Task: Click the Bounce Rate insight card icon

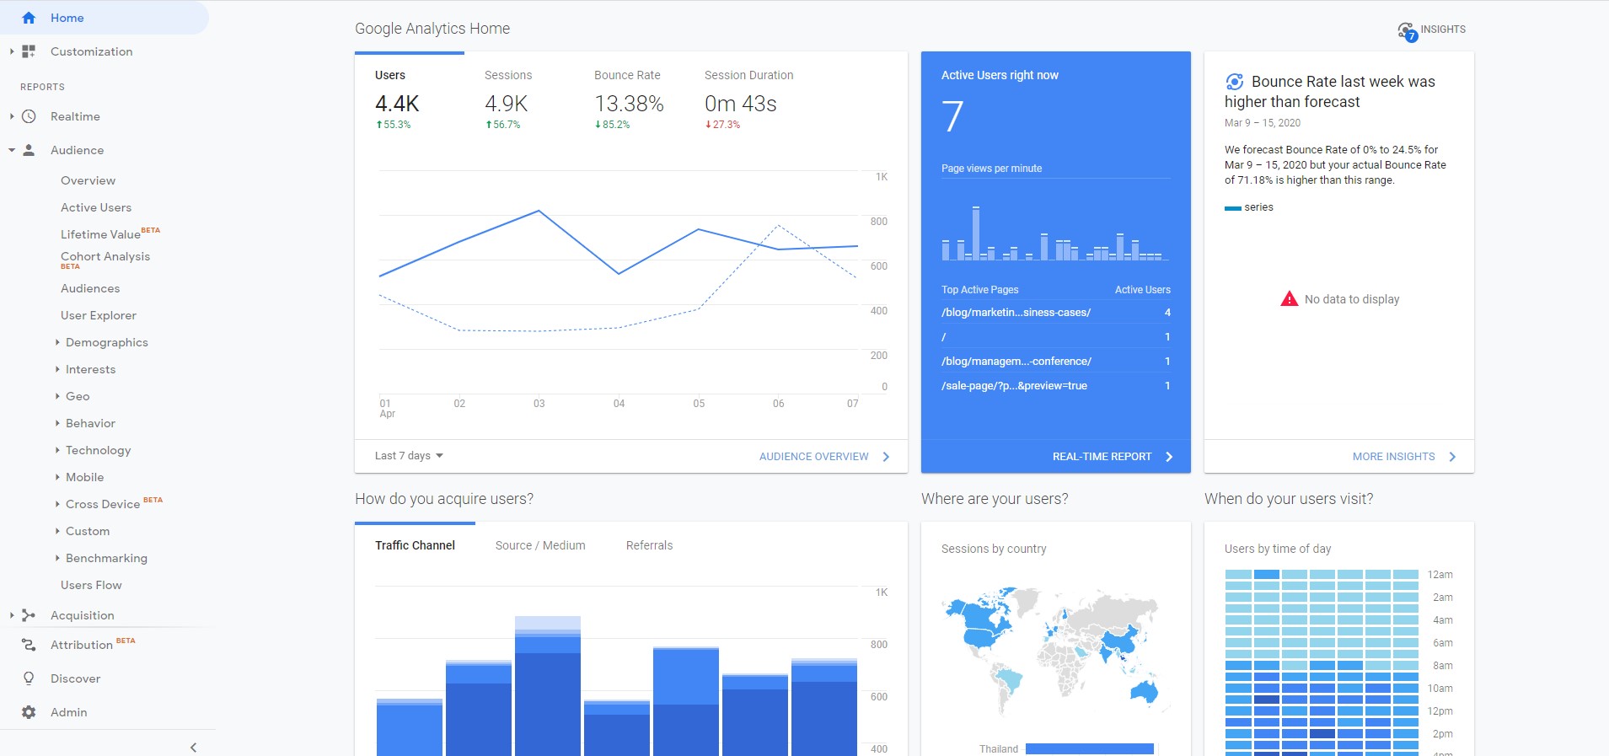Action: (x=1234, y=82)
